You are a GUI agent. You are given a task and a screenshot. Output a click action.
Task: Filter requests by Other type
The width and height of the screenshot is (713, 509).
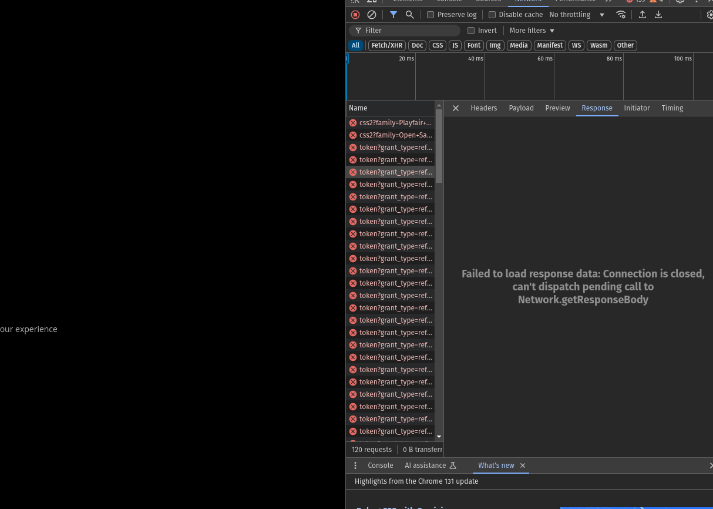click(x=625, y=45)
